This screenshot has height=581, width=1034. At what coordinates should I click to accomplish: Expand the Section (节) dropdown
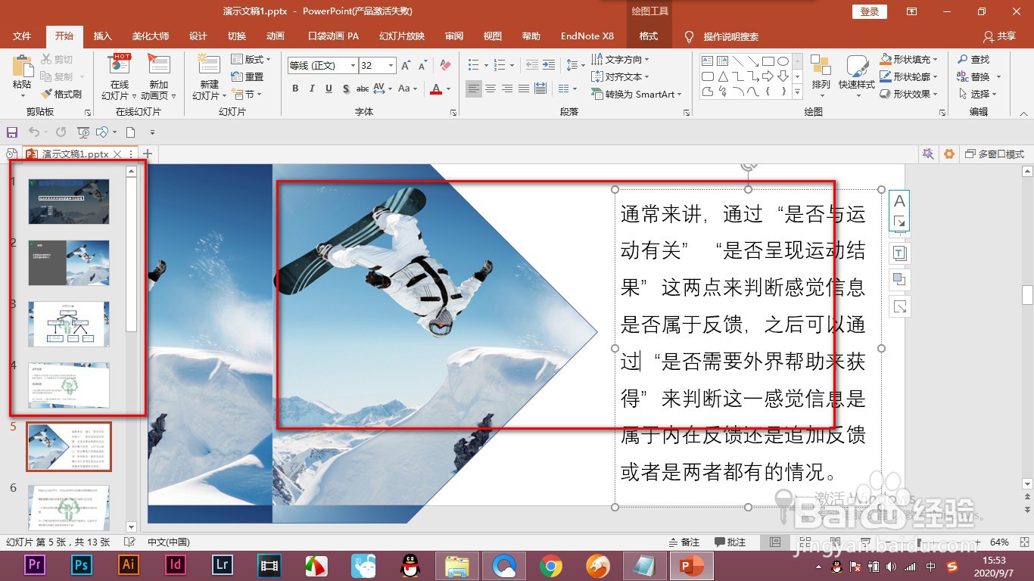pos(246,94)
